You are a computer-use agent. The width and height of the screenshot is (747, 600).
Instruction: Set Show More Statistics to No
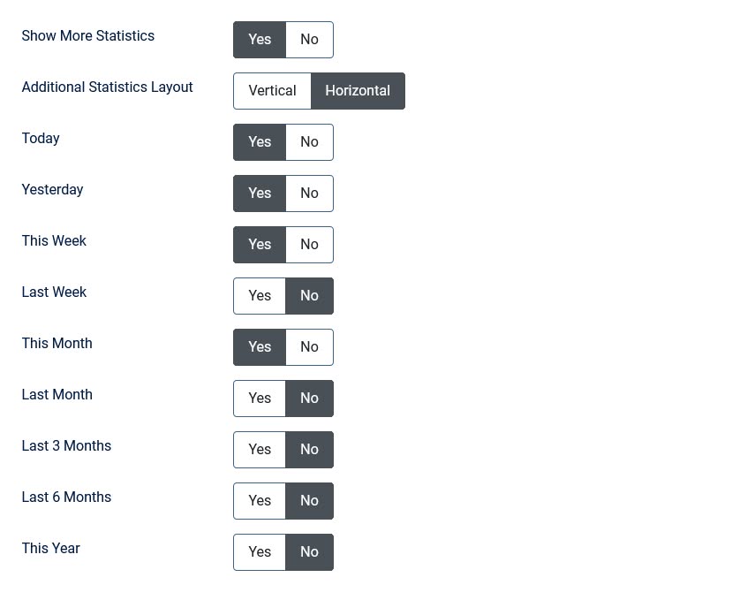pos(309,40)
